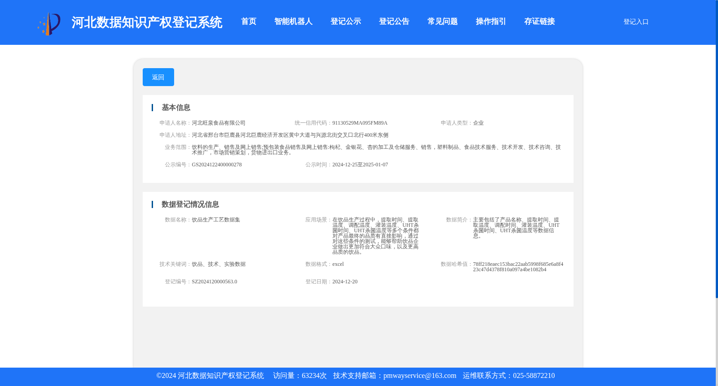Click the page vertical scrollbar
The image size is (718, 386).
(717, 149)
